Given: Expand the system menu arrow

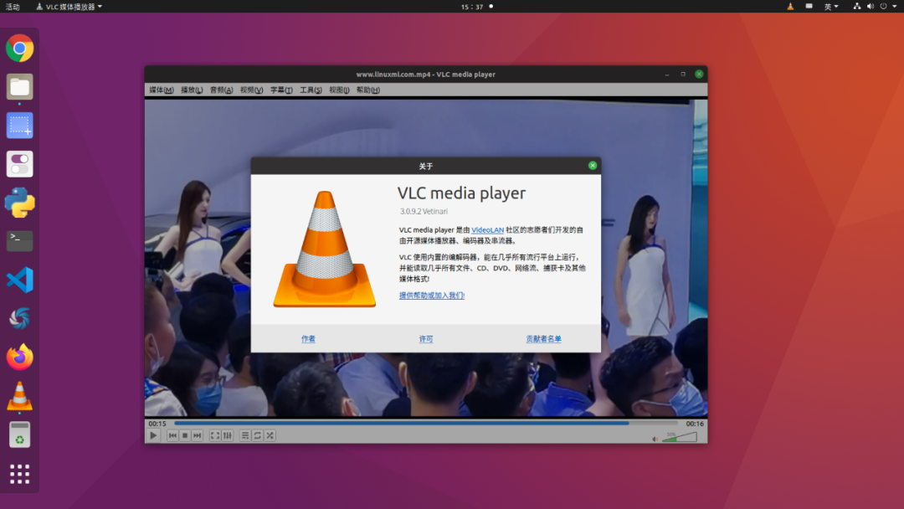Looking at the screenshot, I should [895, 7].
